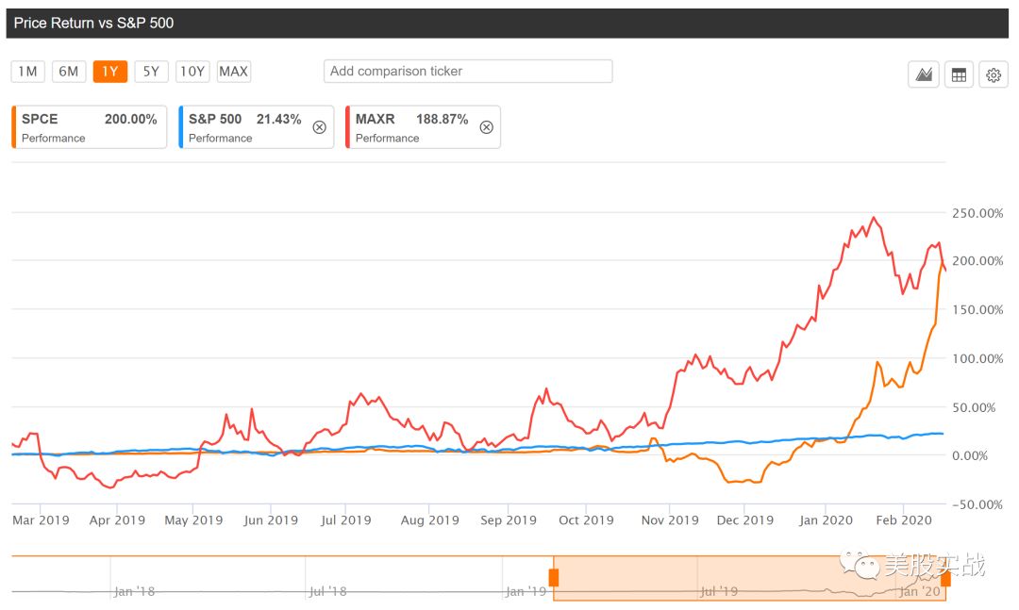Click the SPCE performance card
The height and width of the screenshot is (610, 1019).
(89, 127)
